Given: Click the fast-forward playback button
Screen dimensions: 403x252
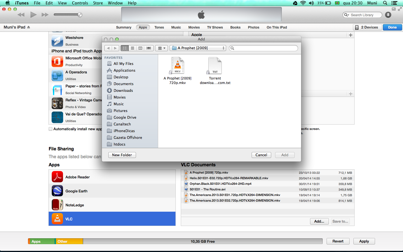Looking at the screenshot, I should (x=45, y=15).
